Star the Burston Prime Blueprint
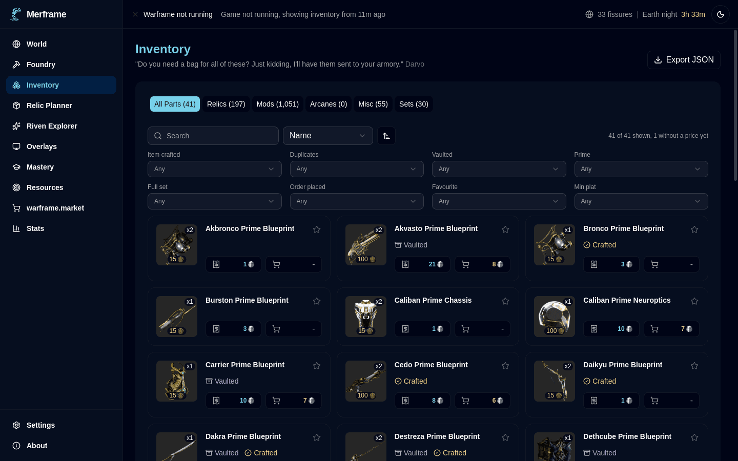The image size is (738, 461). 317,301
